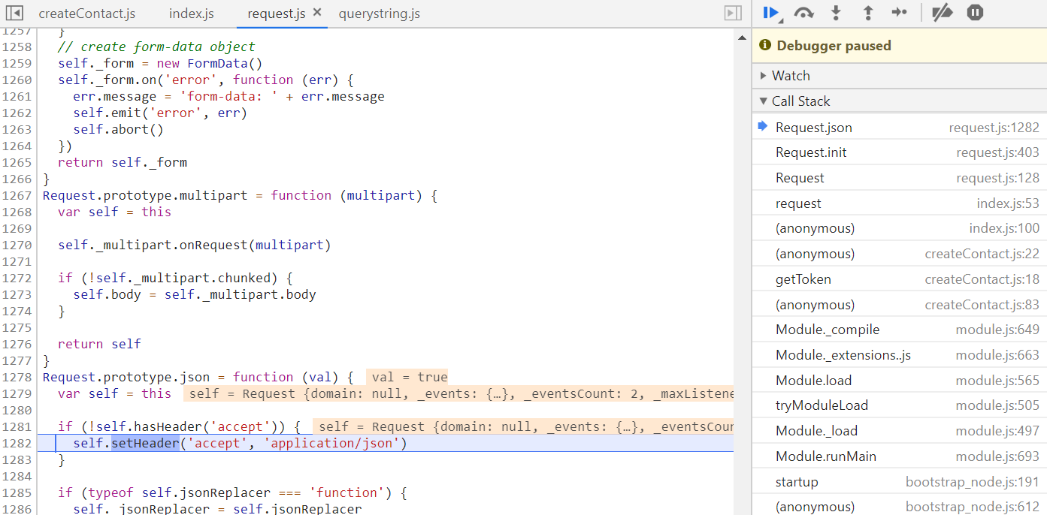Click the 'create form-data object' comment
The width and height of the screenshot is (1047, 515).
pyautogui.click(x=156, y=47)
